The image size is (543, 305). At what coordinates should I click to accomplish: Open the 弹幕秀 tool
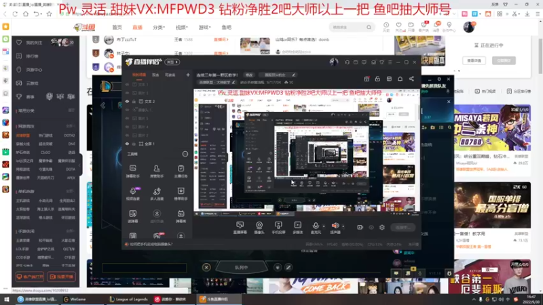181,216
